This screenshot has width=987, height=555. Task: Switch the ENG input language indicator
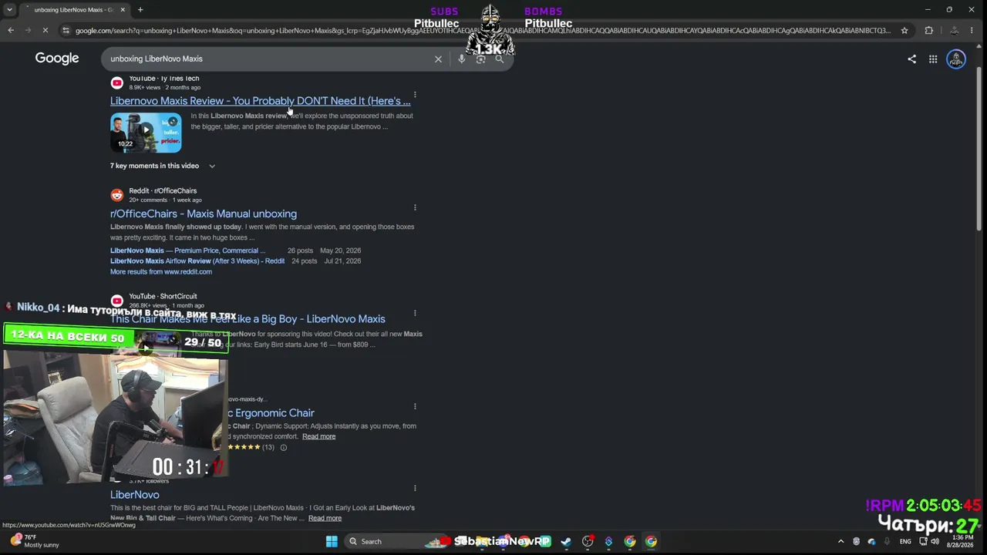tap(905, 541)
